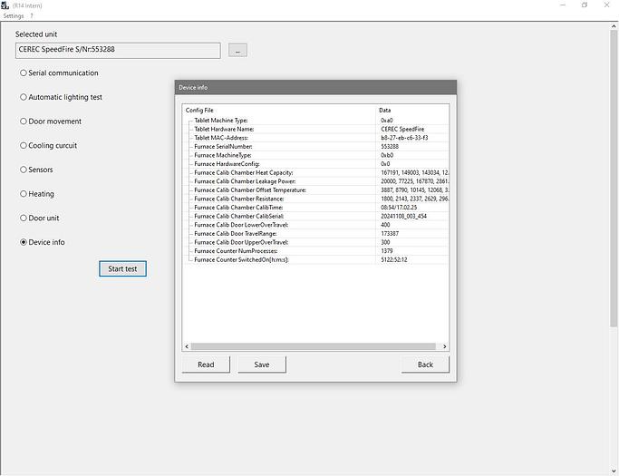Click the Selected unit text field
Screen dimensions: 619x476
[118, 50]
